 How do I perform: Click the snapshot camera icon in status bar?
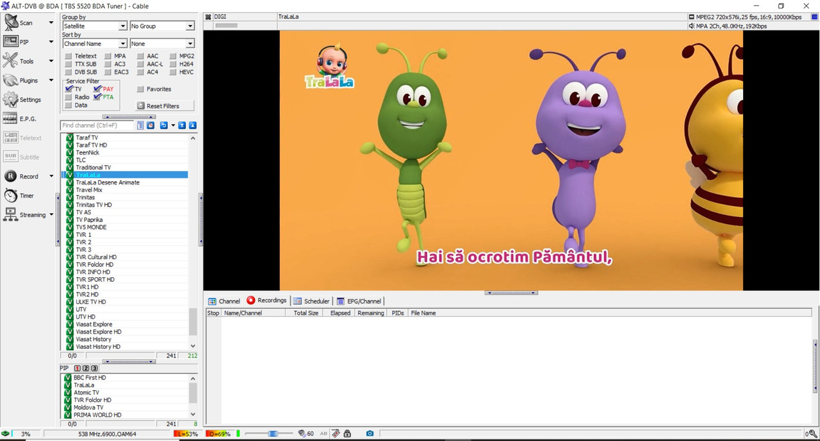coord(370,434)
